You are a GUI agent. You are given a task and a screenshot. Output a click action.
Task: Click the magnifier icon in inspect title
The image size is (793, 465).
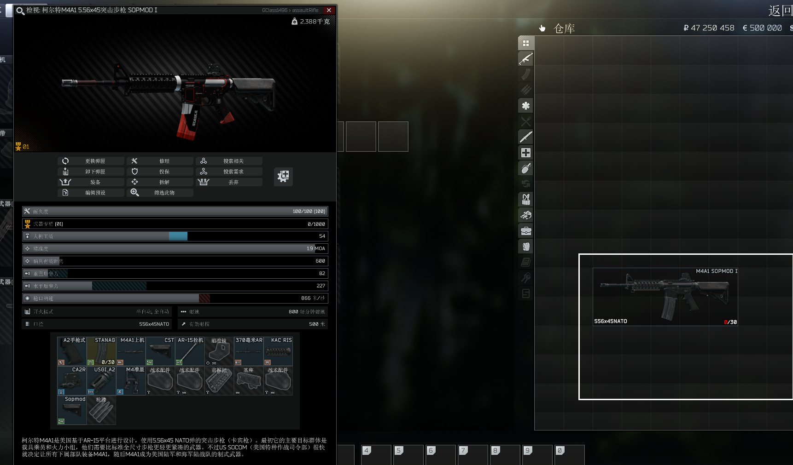20,10
